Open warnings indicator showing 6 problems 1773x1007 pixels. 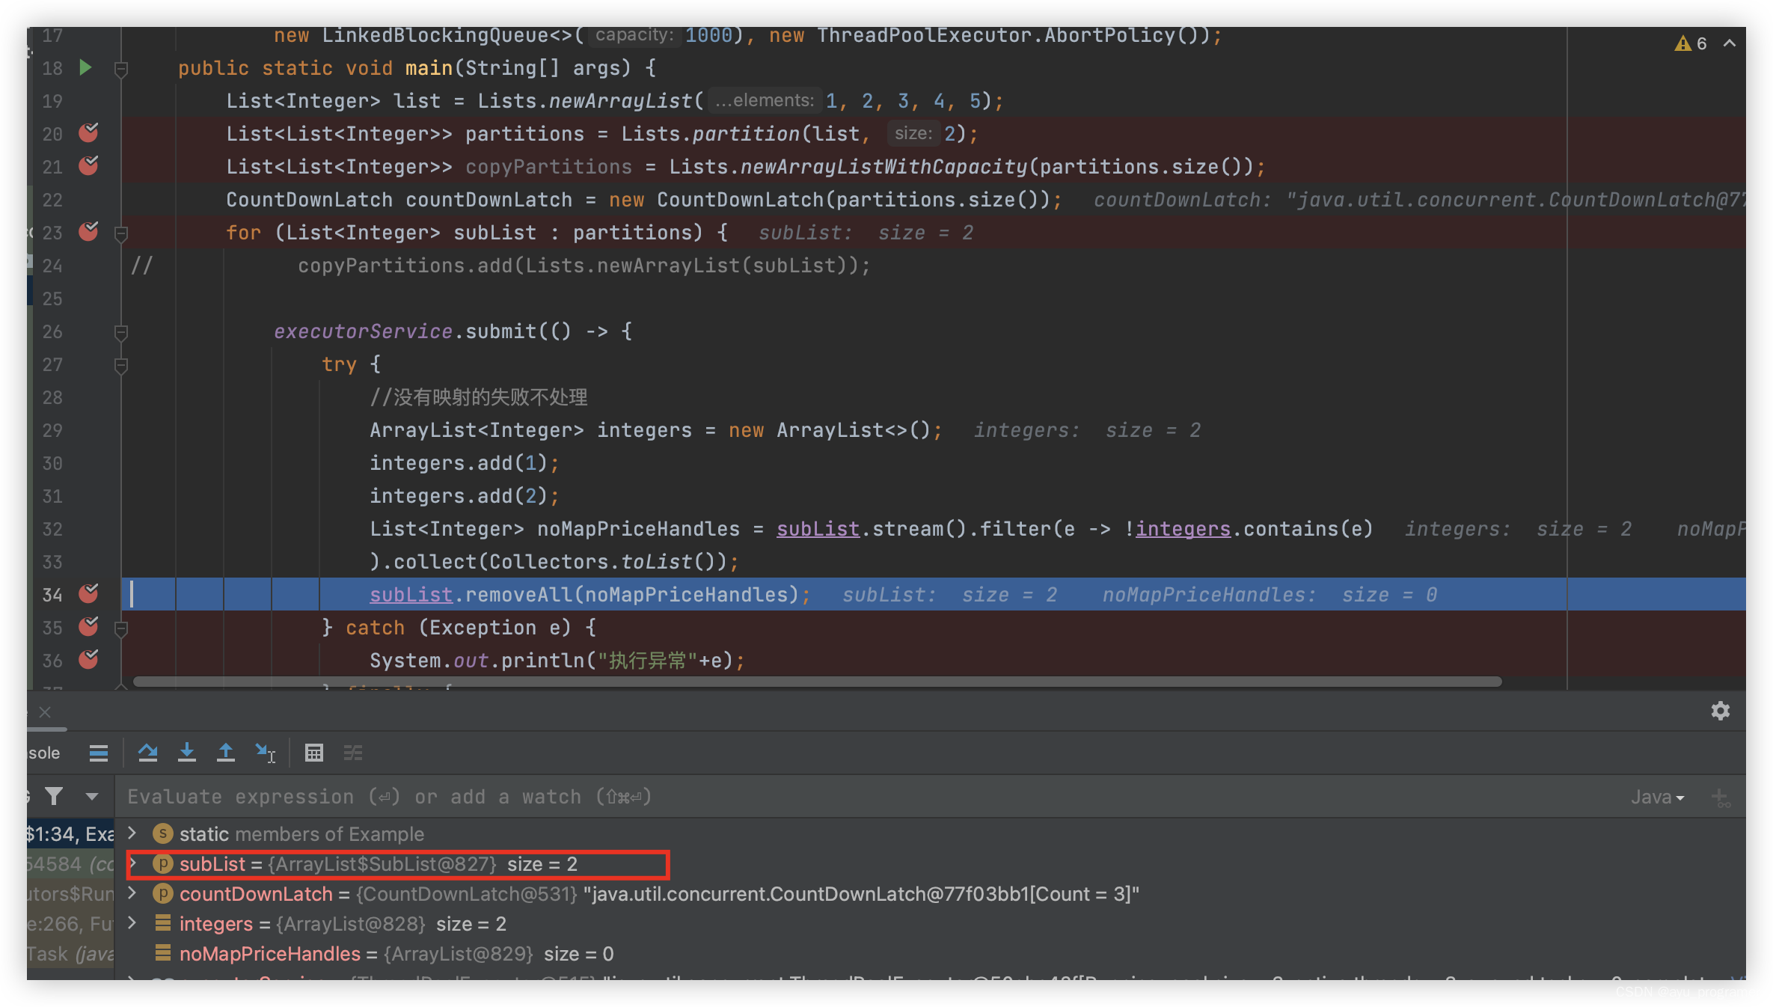point(1690,43)
